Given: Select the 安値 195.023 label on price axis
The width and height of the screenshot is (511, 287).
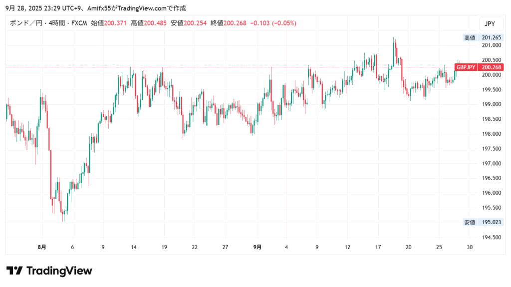Looking at the screenshot, I should (483, 222).
